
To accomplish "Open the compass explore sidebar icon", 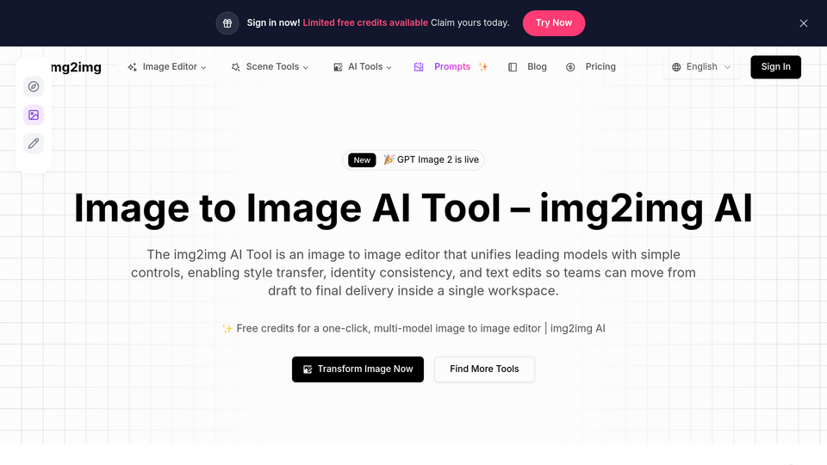I will point(34,86).
